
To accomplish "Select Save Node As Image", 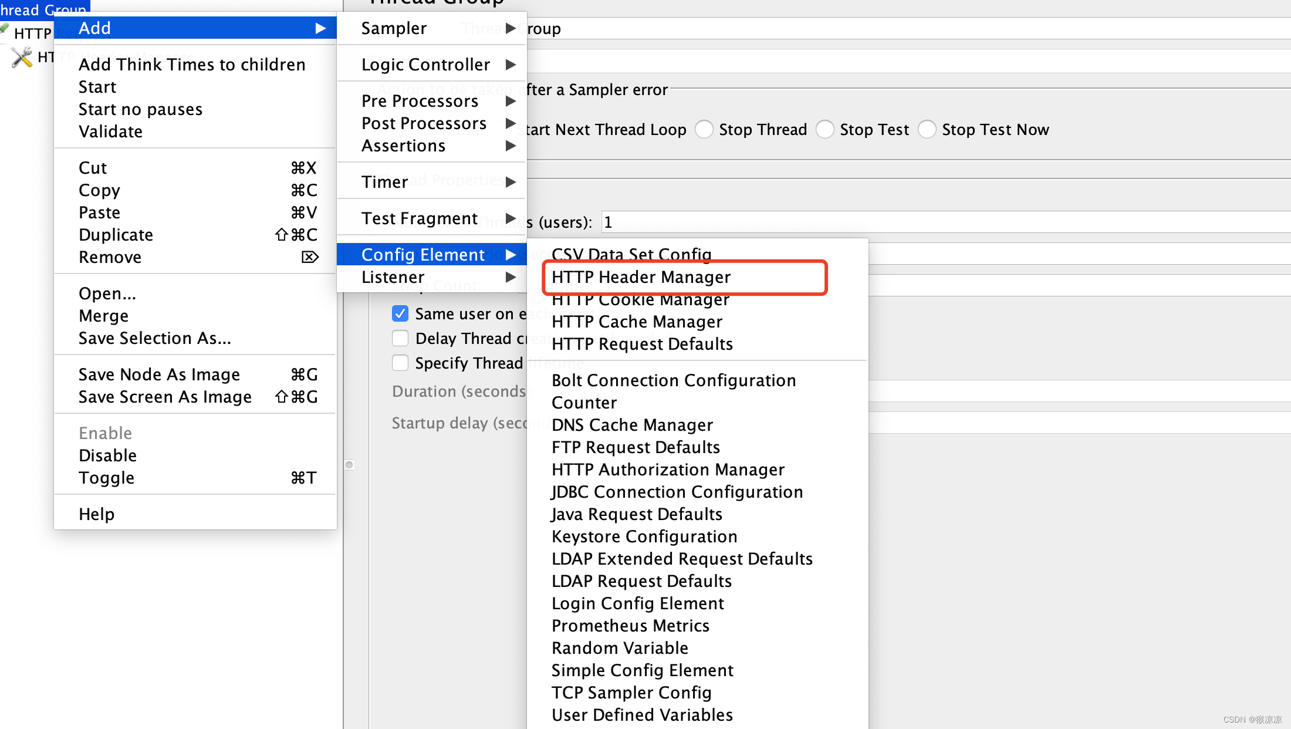I will tap(195, 374).
